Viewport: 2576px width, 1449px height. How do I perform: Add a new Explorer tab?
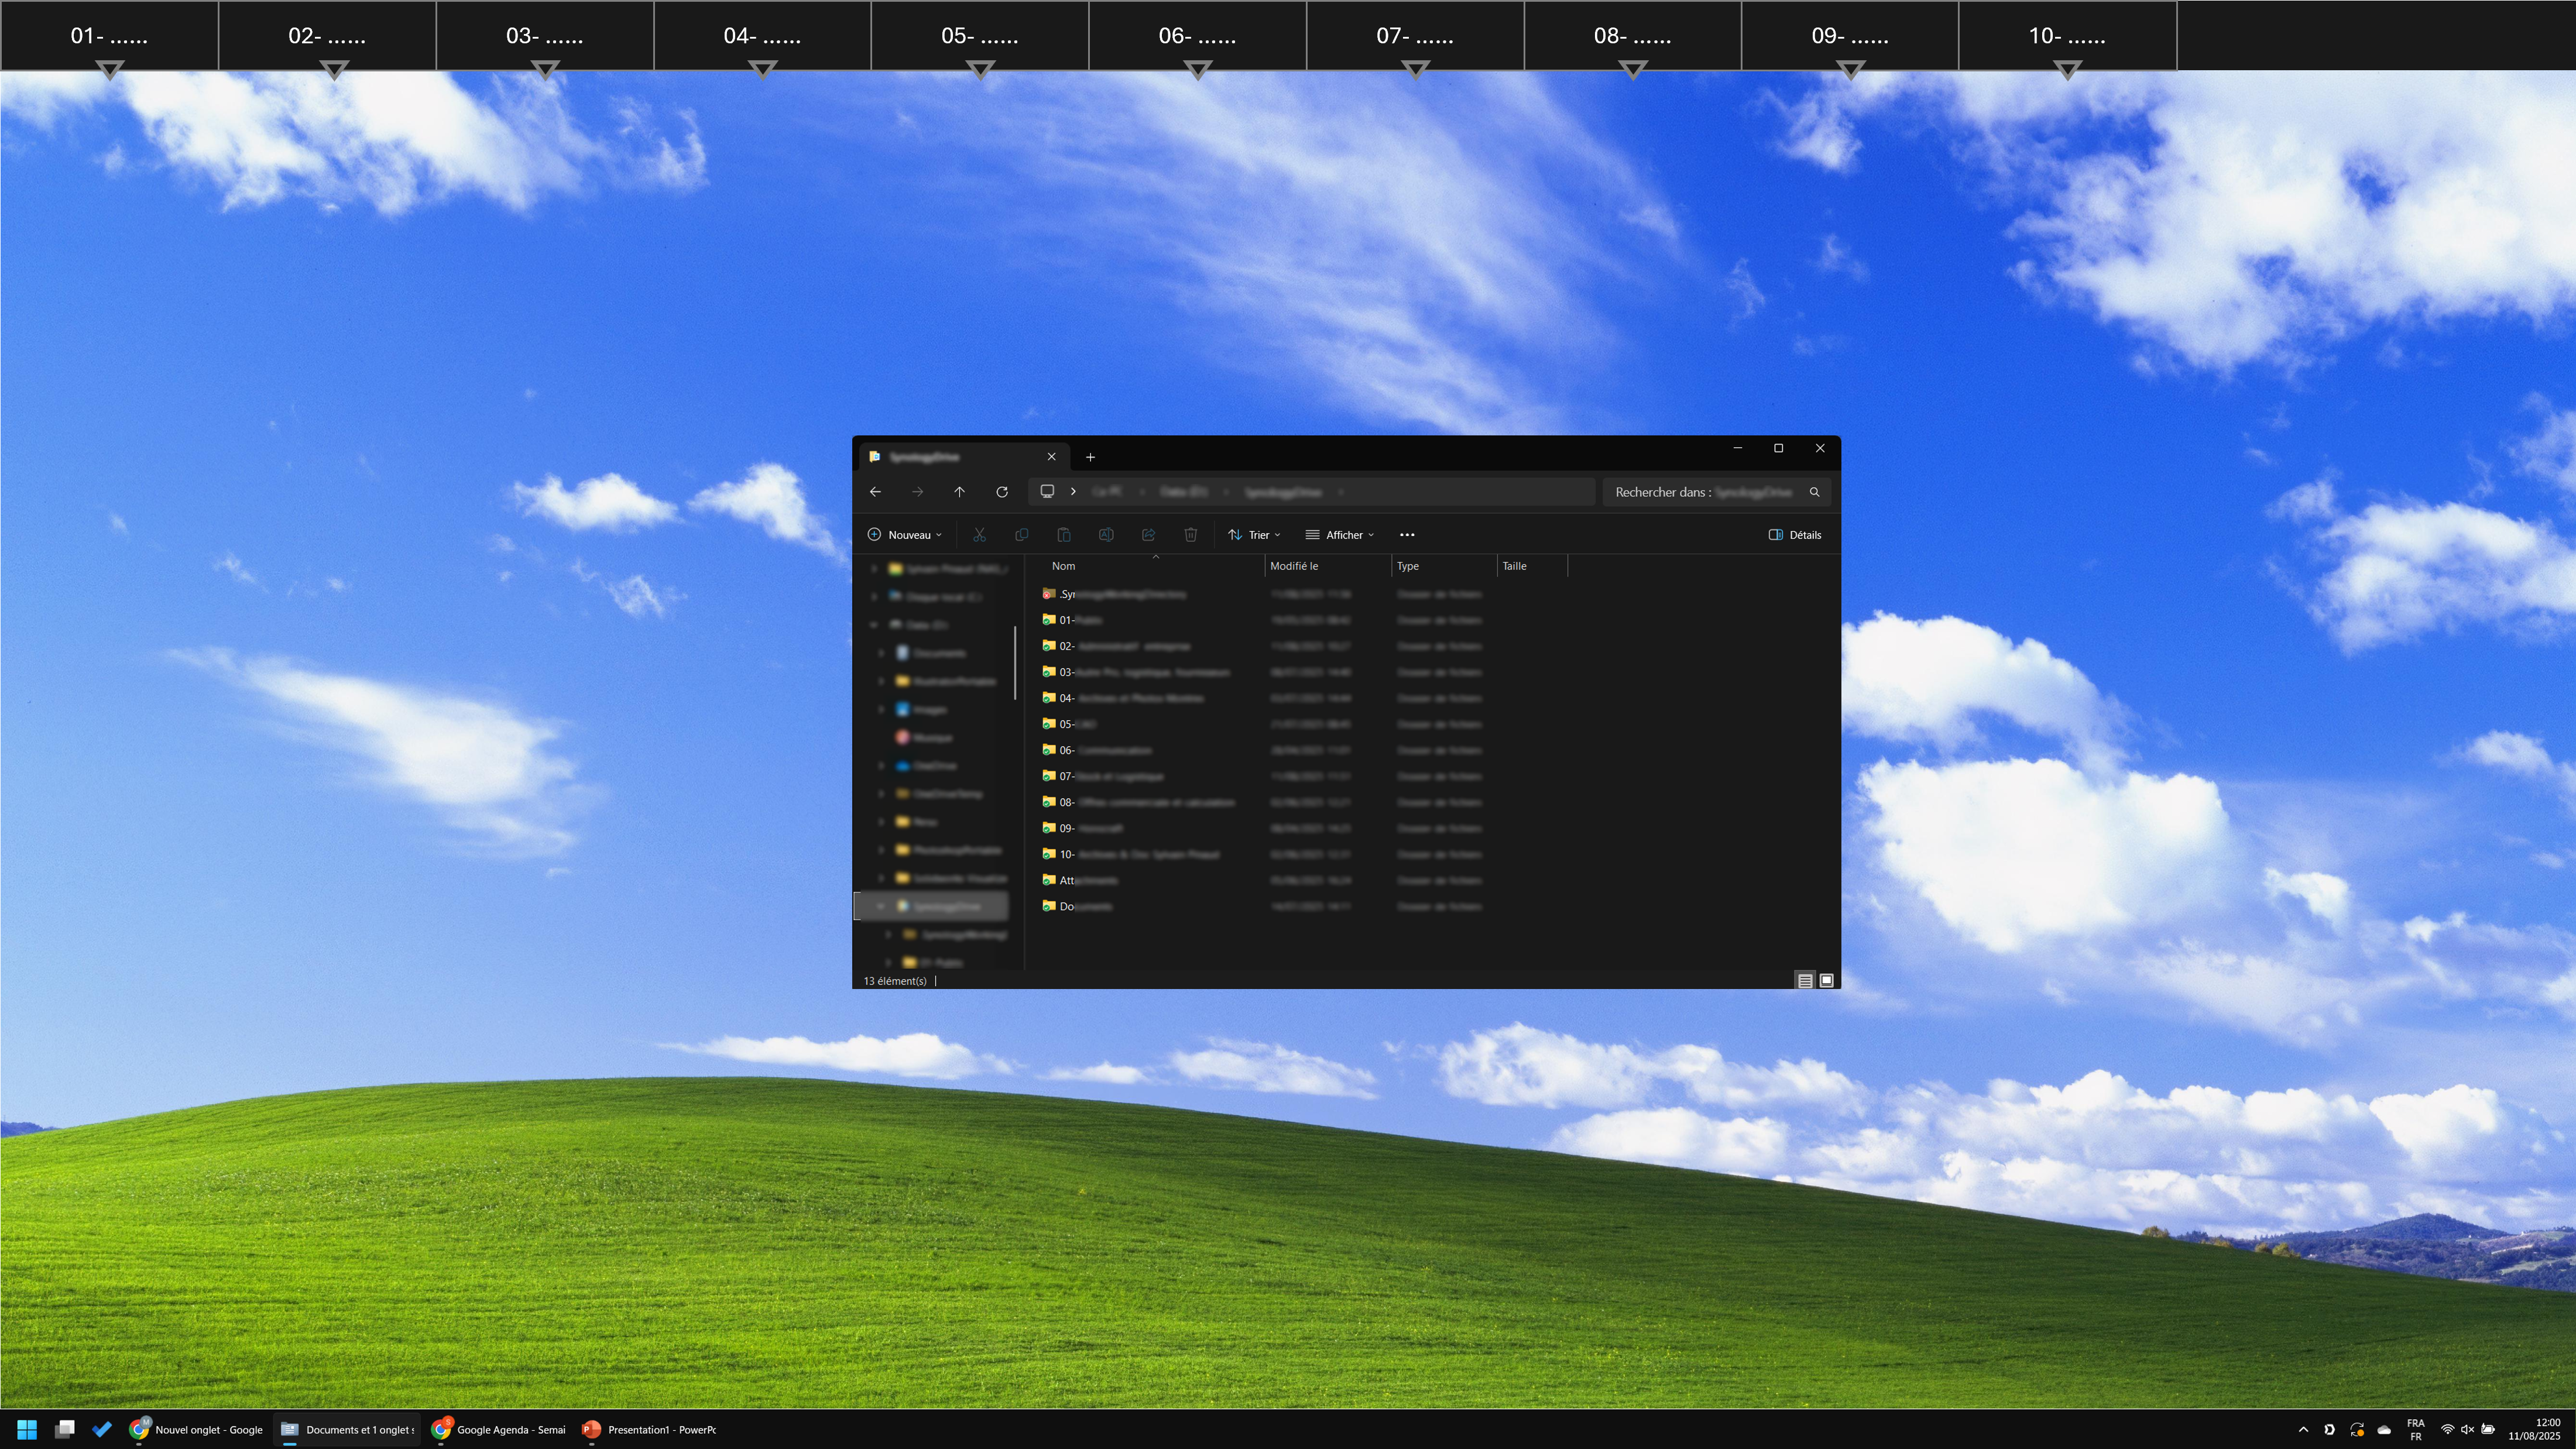(1090, 457)
